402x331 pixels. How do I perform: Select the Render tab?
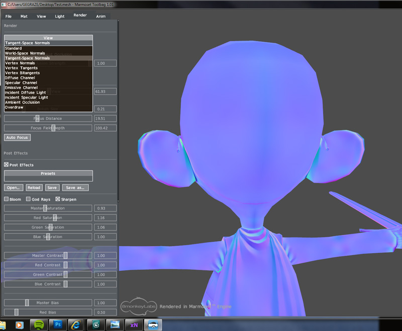[80, 16]
